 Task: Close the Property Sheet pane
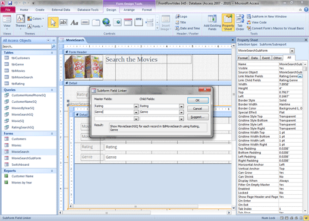(306, 40)
